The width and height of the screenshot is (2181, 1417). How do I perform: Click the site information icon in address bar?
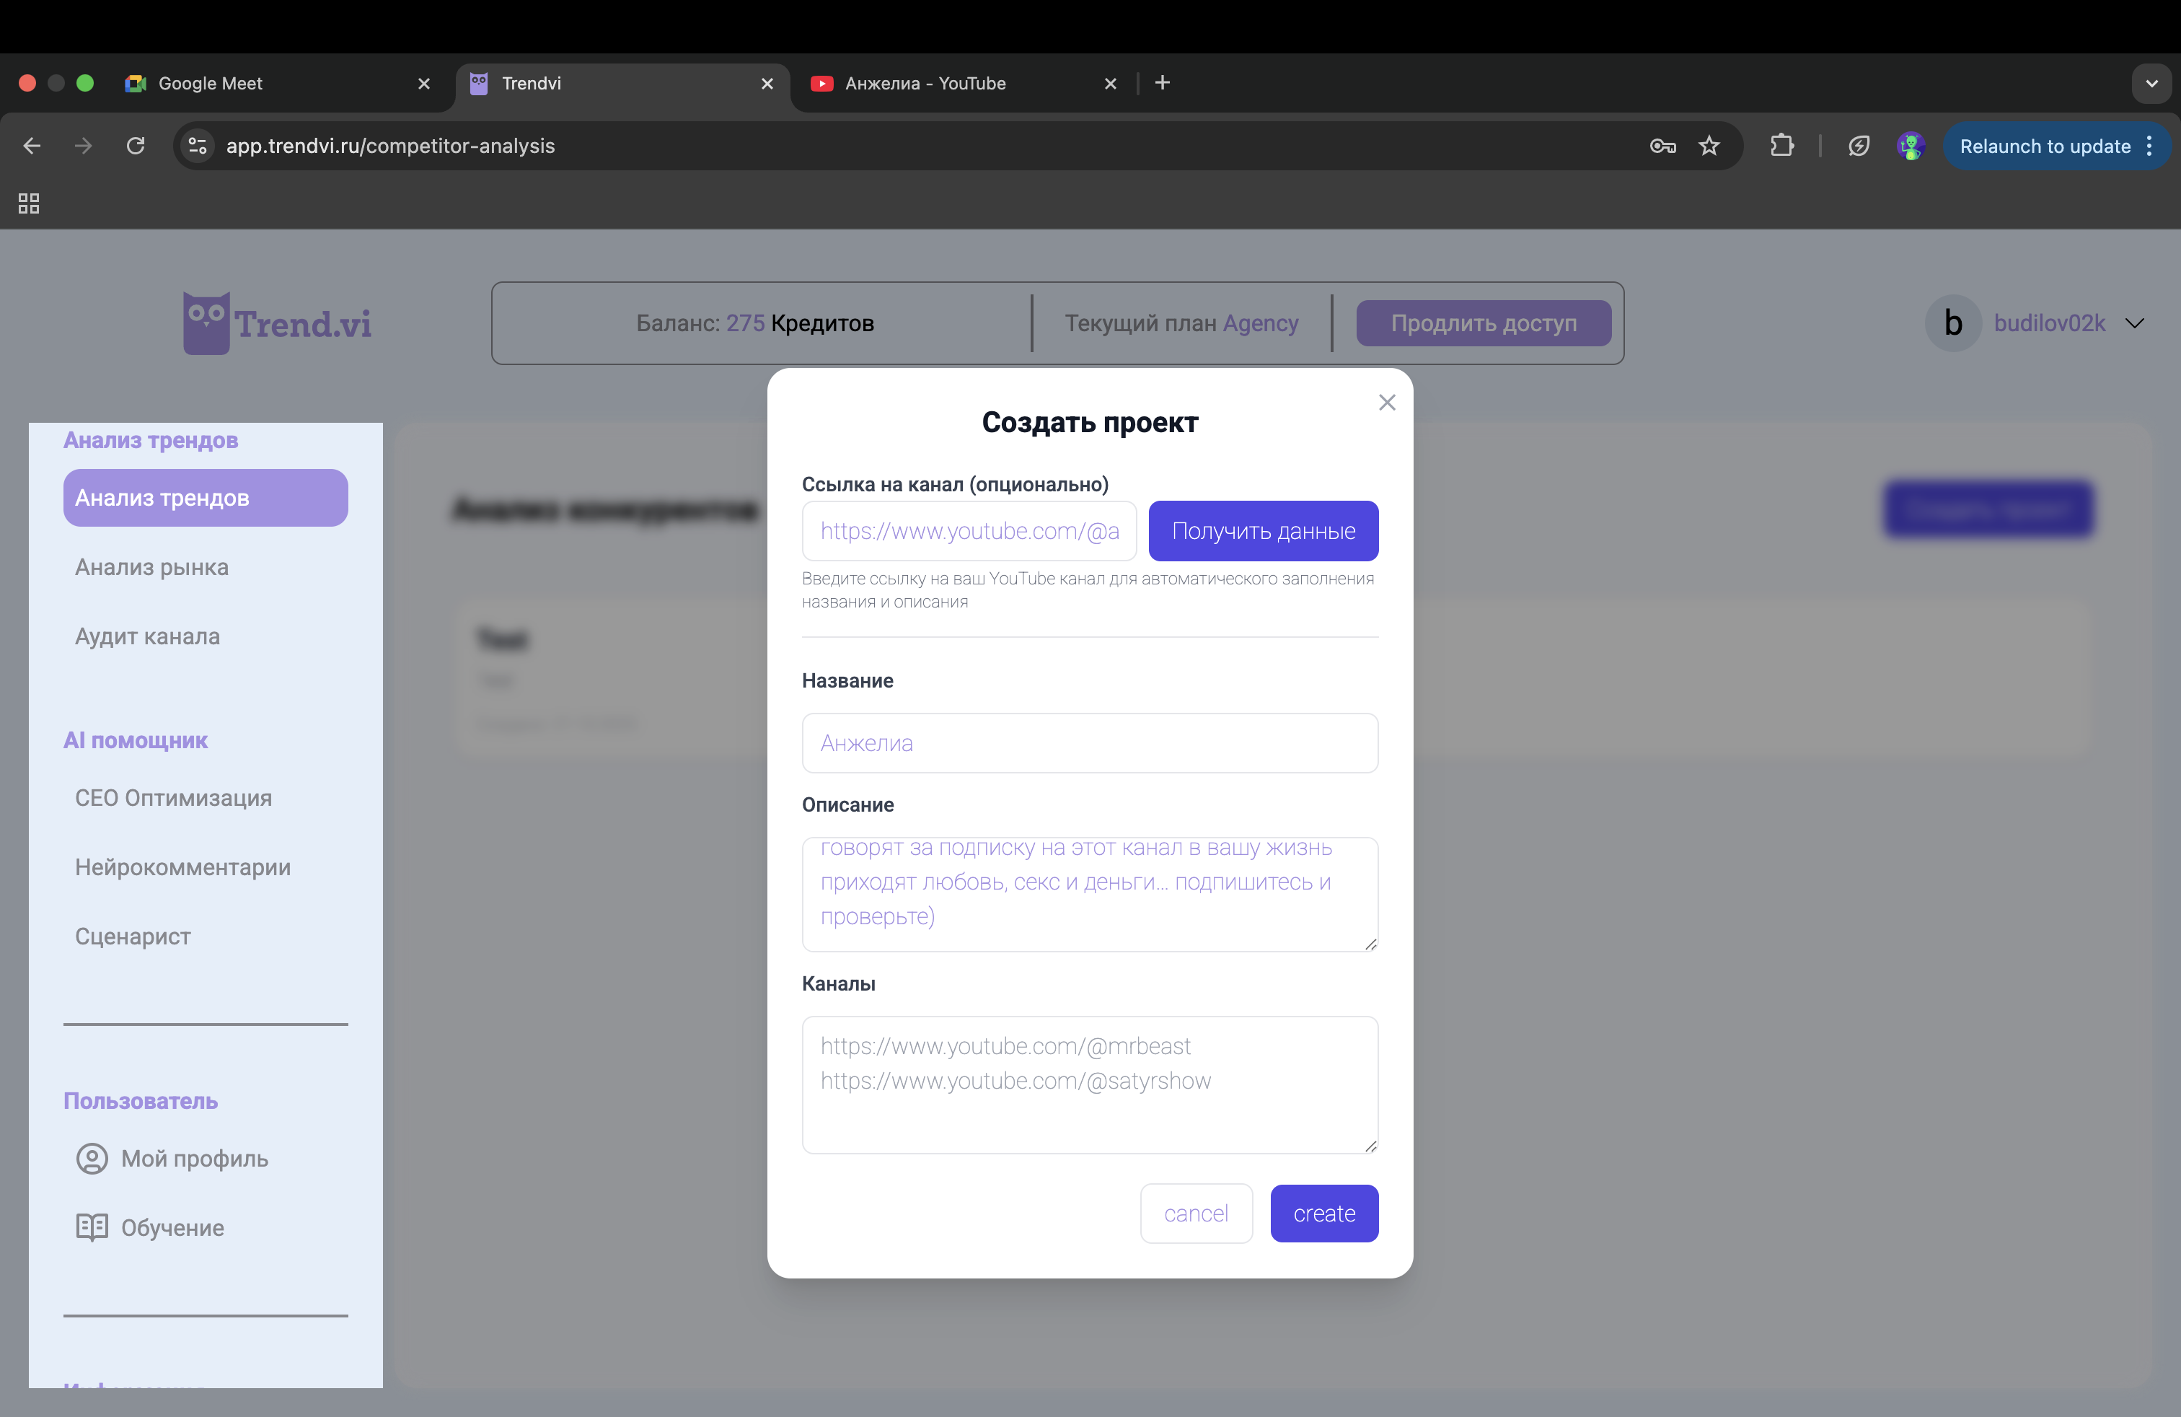[x=197, y=146]
